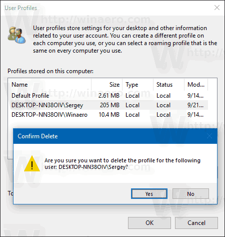
Task: Sort profiles by Modified column header
Action: coord(196,85)
